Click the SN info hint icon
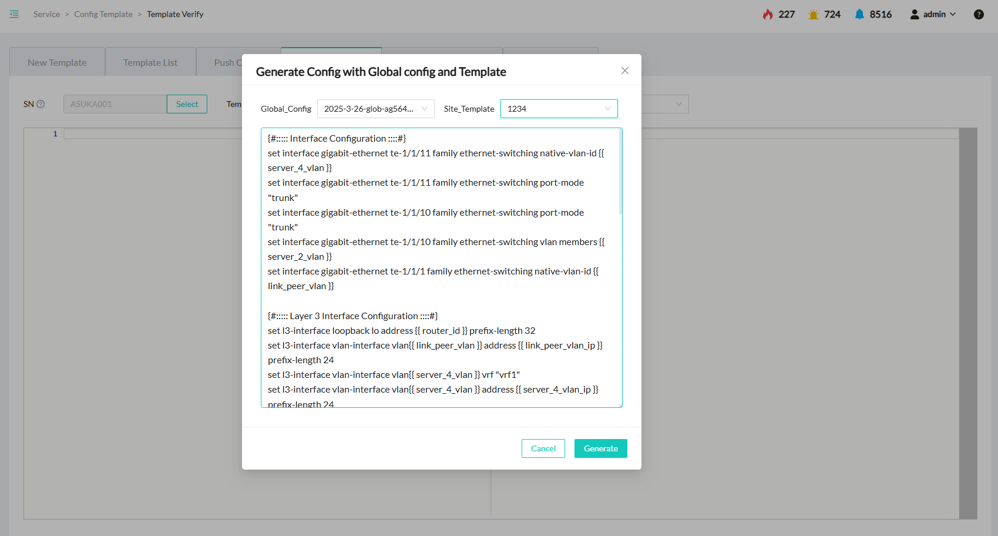 pos(41,104)
